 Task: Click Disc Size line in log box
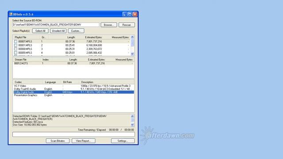tap(30, 125)
